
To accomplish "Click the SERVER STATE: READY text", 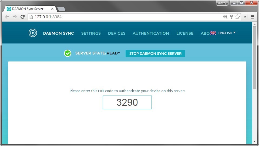I will (98, 53).
